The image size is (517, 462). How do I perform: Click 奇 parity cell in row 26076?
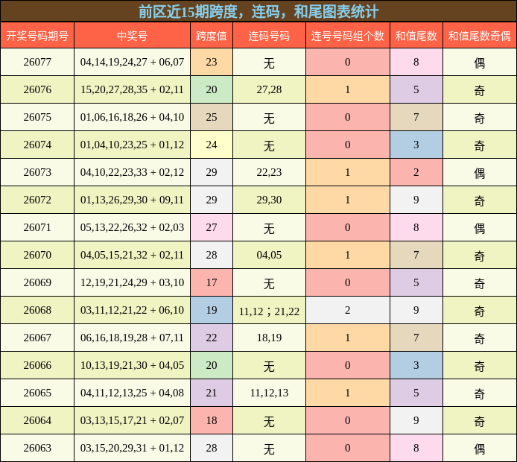480,91
